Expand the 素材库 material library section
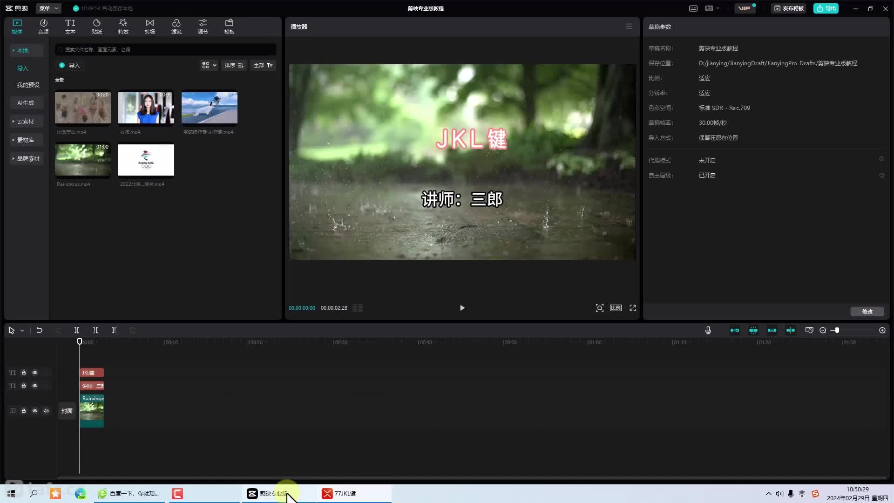Image resolution: width=894 pixels, height=503 pixels. (27, 140)
